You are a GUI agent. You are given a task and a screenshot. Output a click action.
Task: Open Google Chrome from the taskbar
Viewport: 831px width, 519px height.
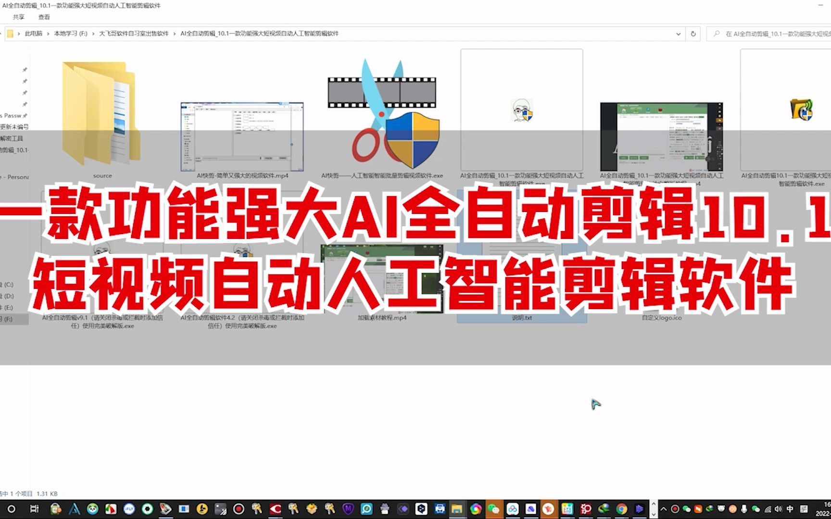622,509
